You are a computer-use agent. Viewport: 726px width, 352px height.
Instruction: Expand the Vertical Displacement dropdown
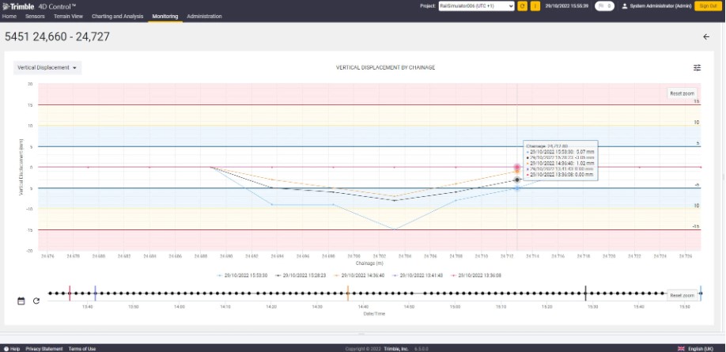pos(47,68)
